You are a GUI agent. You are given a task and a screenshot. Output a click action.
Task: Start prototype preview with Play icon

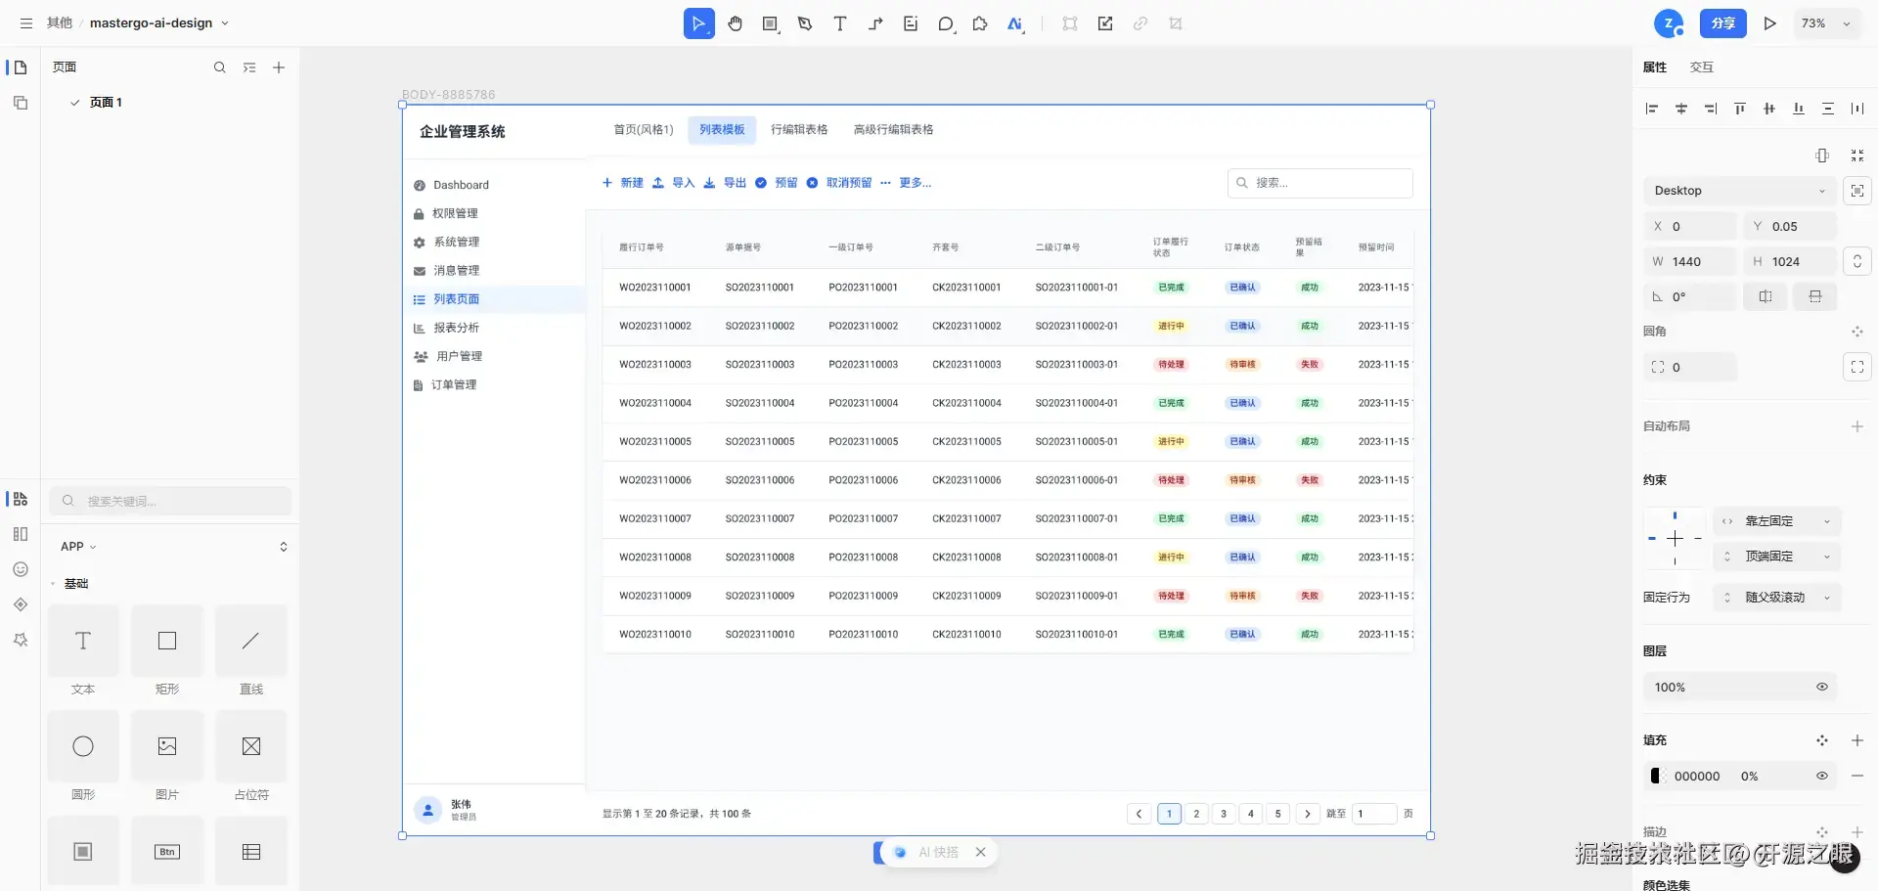click(1770, 23)
